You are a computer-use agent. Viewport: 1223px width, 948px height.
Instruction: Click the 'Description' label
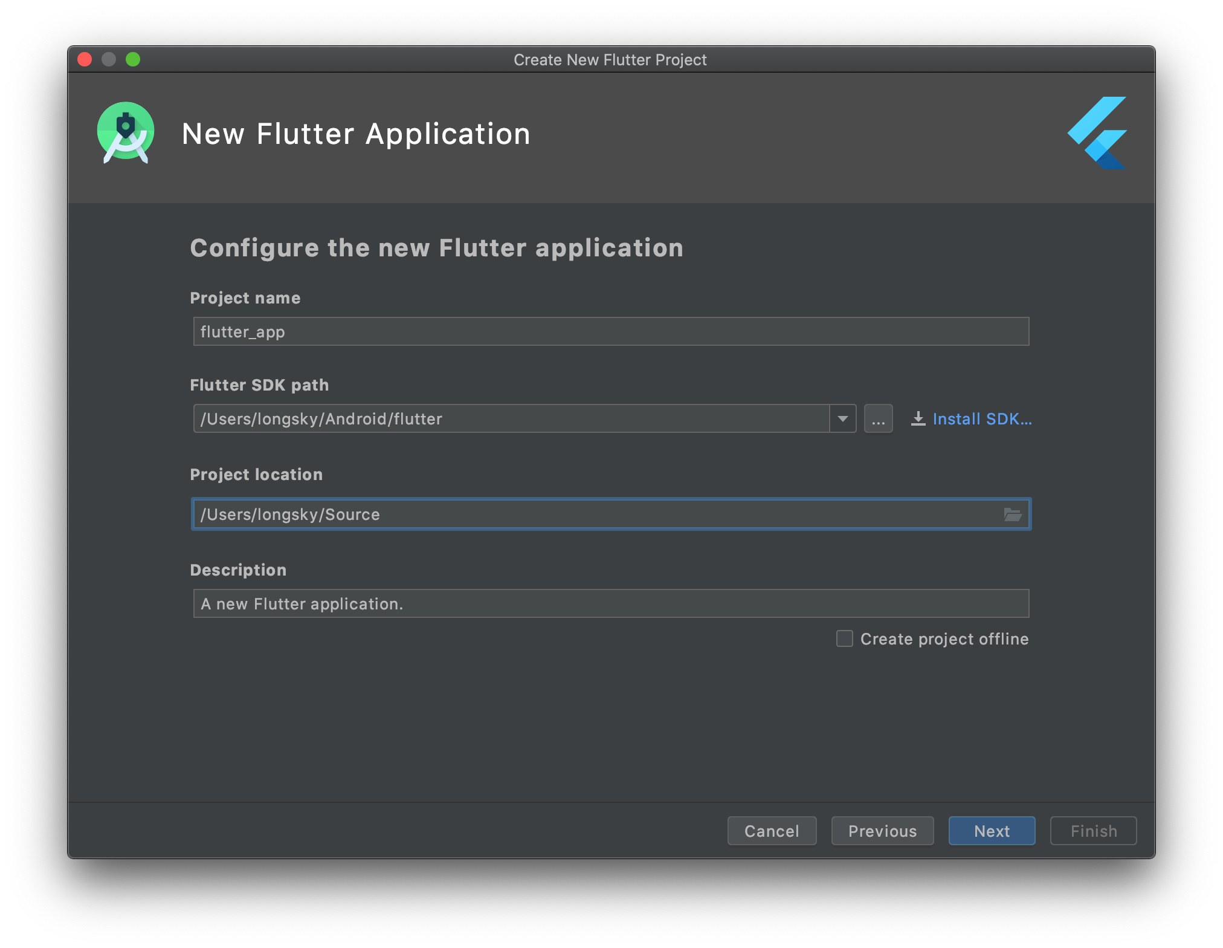238,570
